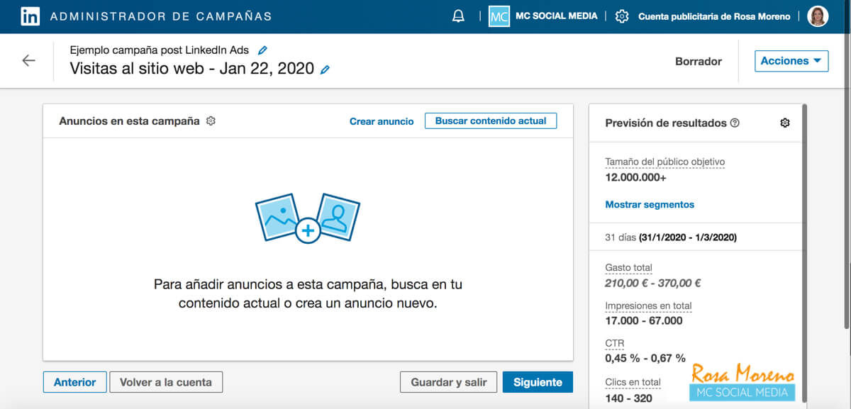
Task: Select 'MC SOCIAL MEDIA' in the top navigation
Action: coord(557,15)
